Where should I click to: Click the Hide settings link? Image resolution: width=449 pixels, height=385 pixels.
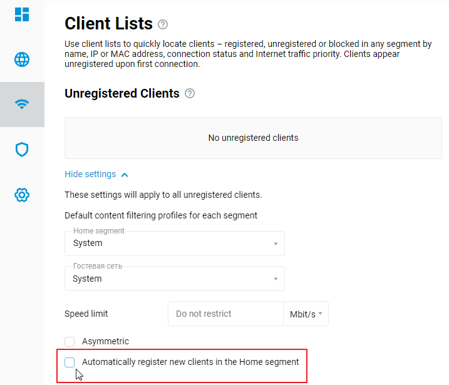[90, 174]
